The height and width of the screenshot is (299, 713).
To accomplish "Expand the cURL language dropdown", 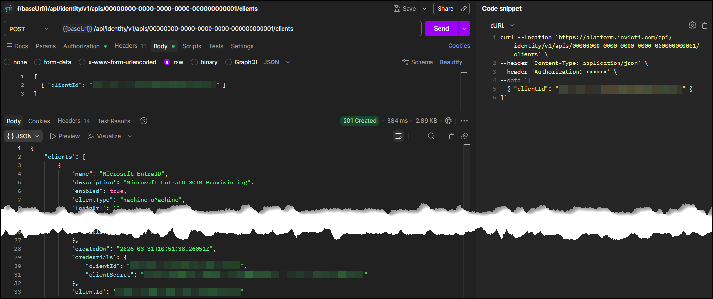I will [502, 26].
